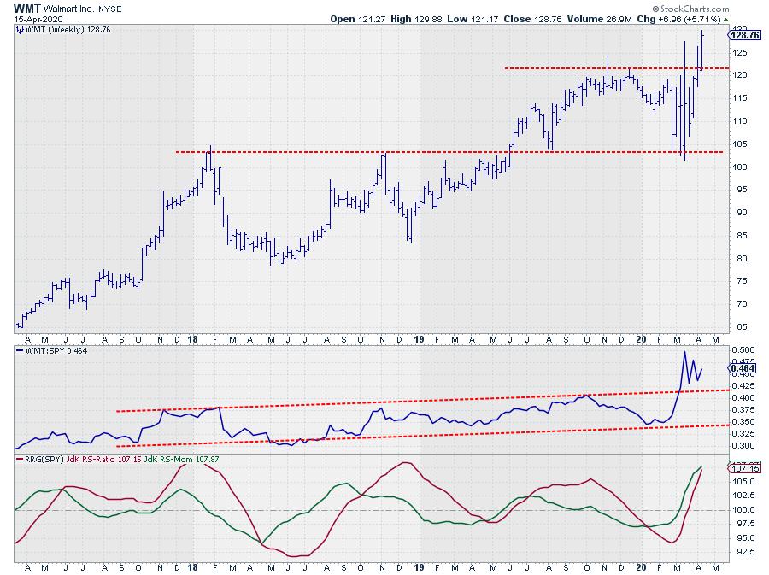Click the 0.464 value tag on the ratio panel

743,367
